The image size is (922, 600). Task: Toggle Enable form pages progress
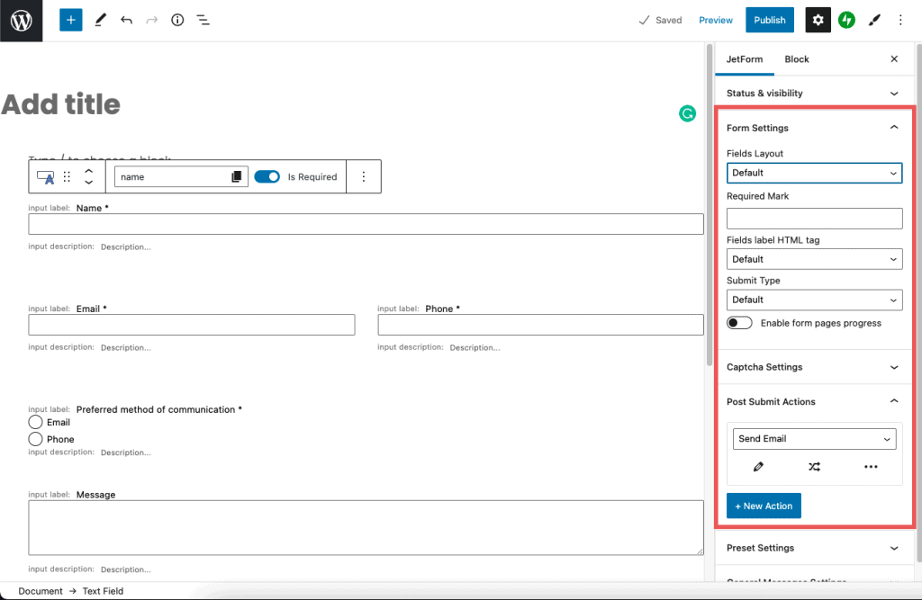coord(739,323)
